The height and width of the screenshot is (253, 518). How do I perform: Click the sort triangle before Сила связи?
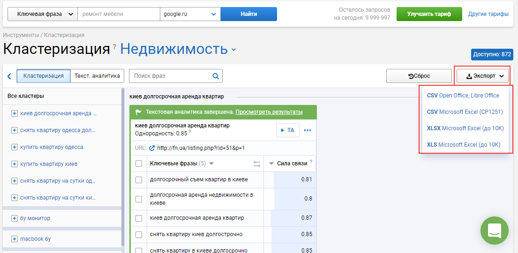(x=271, y=164)
